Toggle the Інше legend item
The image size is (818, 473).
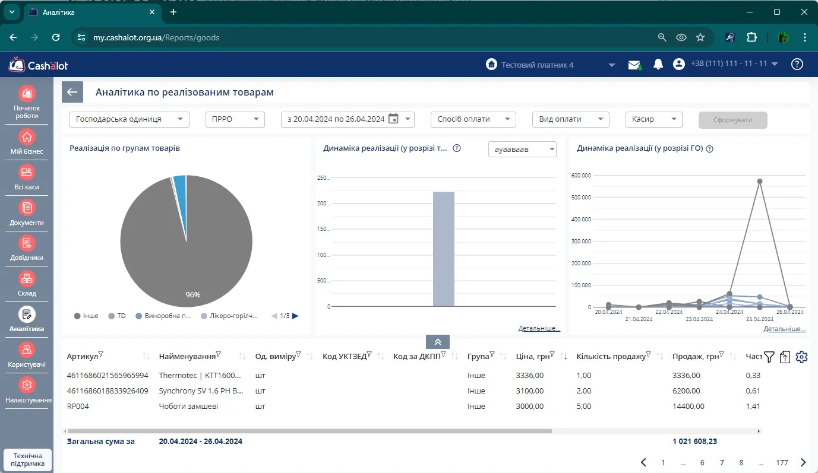[x=87, y=316]
